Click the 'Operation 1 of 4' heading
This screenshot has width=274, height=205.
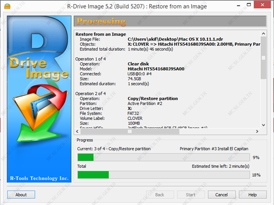[x=91, y=59]
